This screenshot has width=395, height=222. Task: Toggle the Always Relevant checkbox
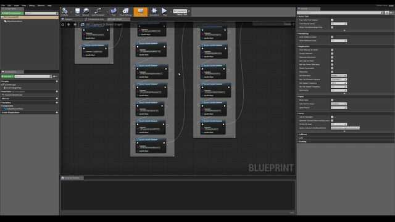(332, 54)
